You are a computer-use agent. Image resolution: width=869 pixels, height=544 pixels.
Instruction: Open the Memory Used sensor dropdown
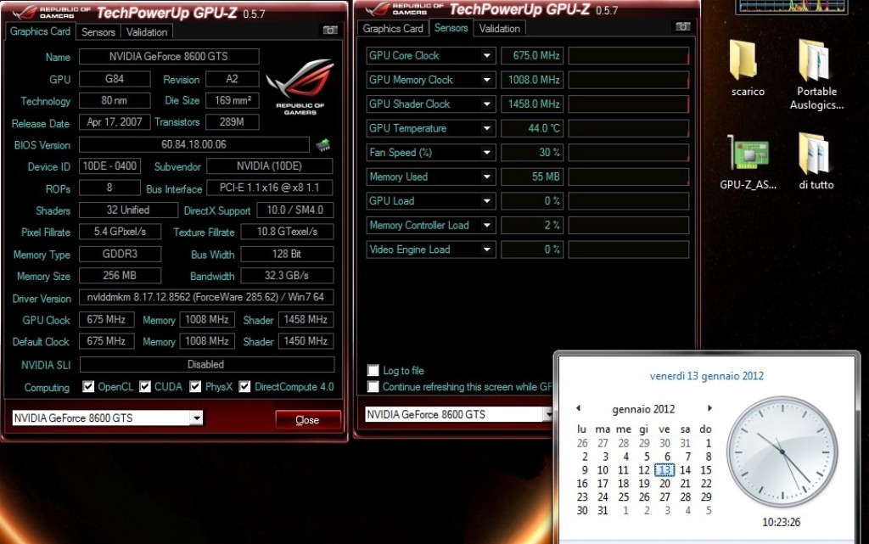[486, 177]
